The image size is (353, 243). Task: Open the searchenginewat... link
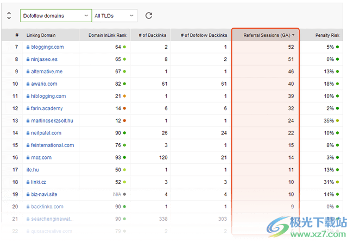[52, 219]
